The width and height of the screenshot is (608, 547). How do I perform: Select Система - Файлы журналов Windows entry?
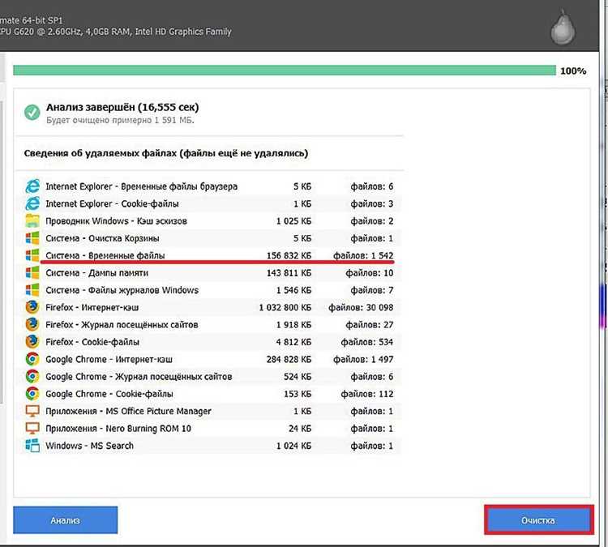(209, 290)
